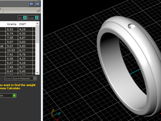The height and width of the screenshot is (121, 161).
Task: Select the 4,33 DWT cell
Action: (x=25, y=34)
